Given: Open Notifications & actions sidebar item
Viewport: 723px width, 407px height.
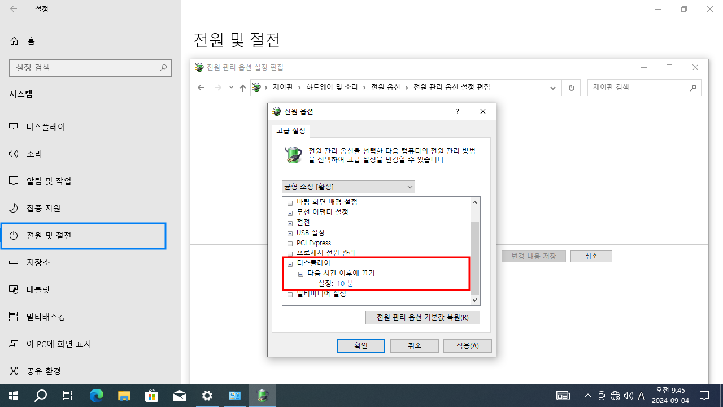Looking at the screenshot, I should tap(40, 181).
